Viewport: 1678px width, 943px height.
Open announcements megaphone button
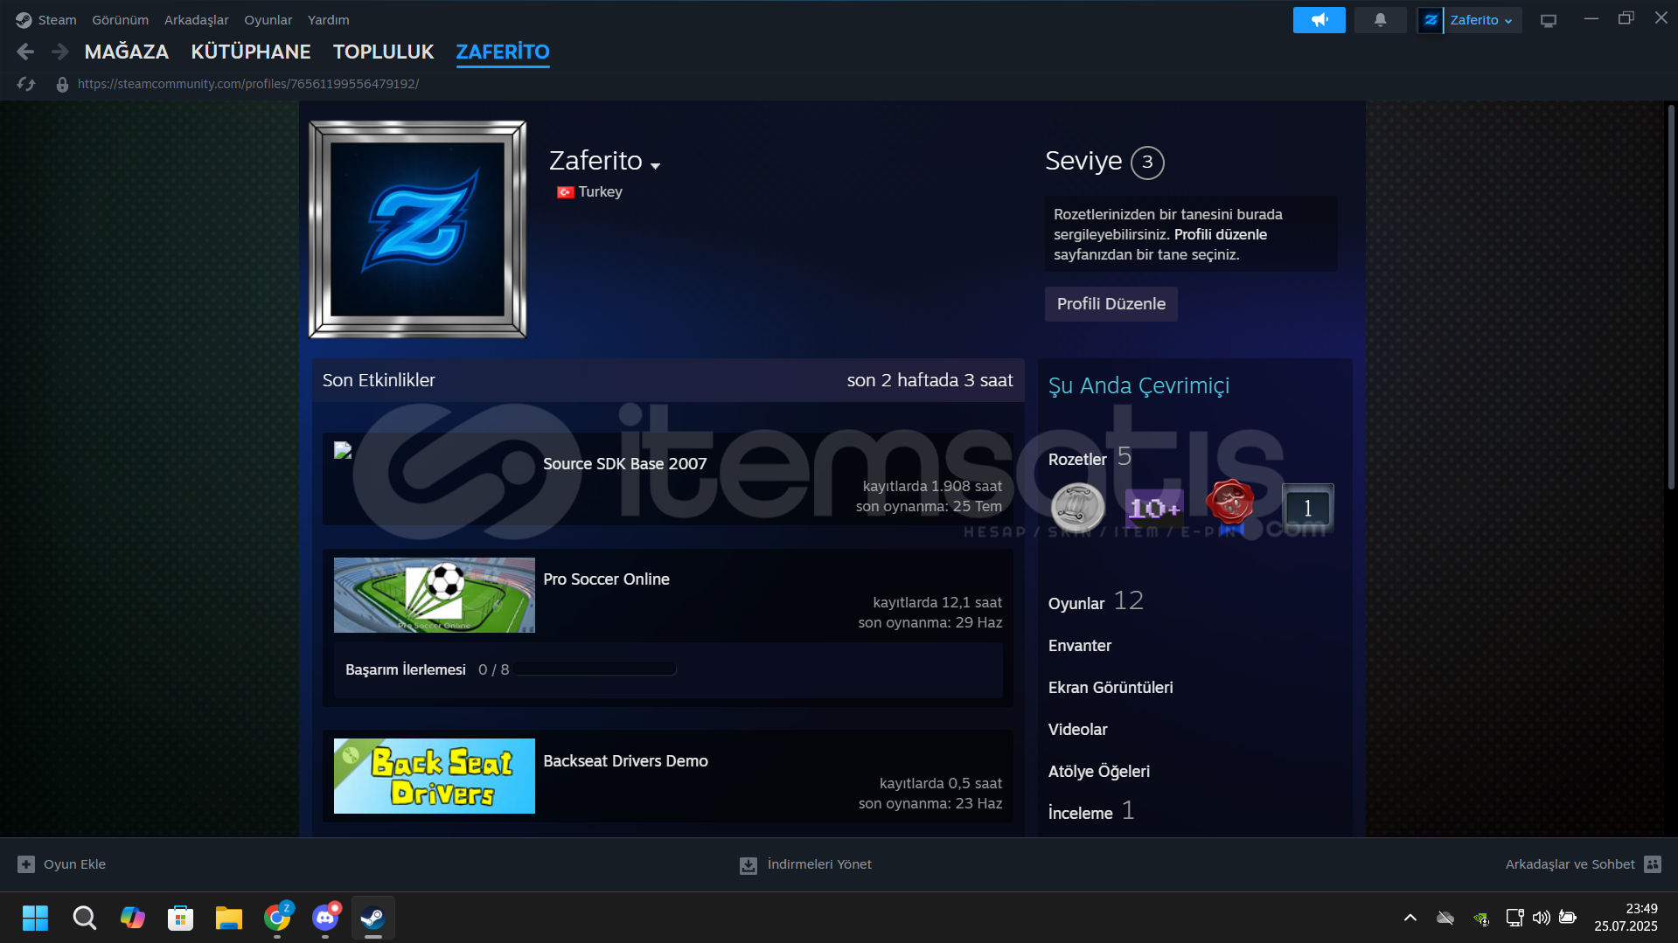(1319, 19)
